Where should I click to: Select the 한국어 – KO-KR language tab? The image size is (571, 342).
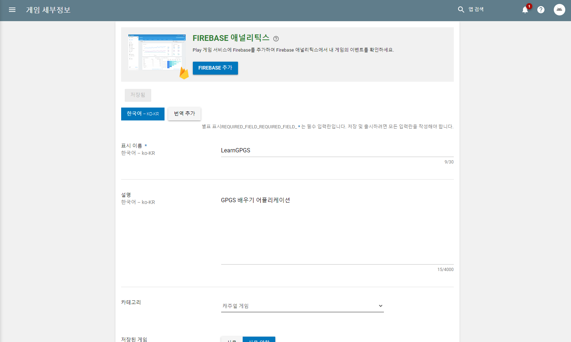pyautogui.click(x=143, y=114)
